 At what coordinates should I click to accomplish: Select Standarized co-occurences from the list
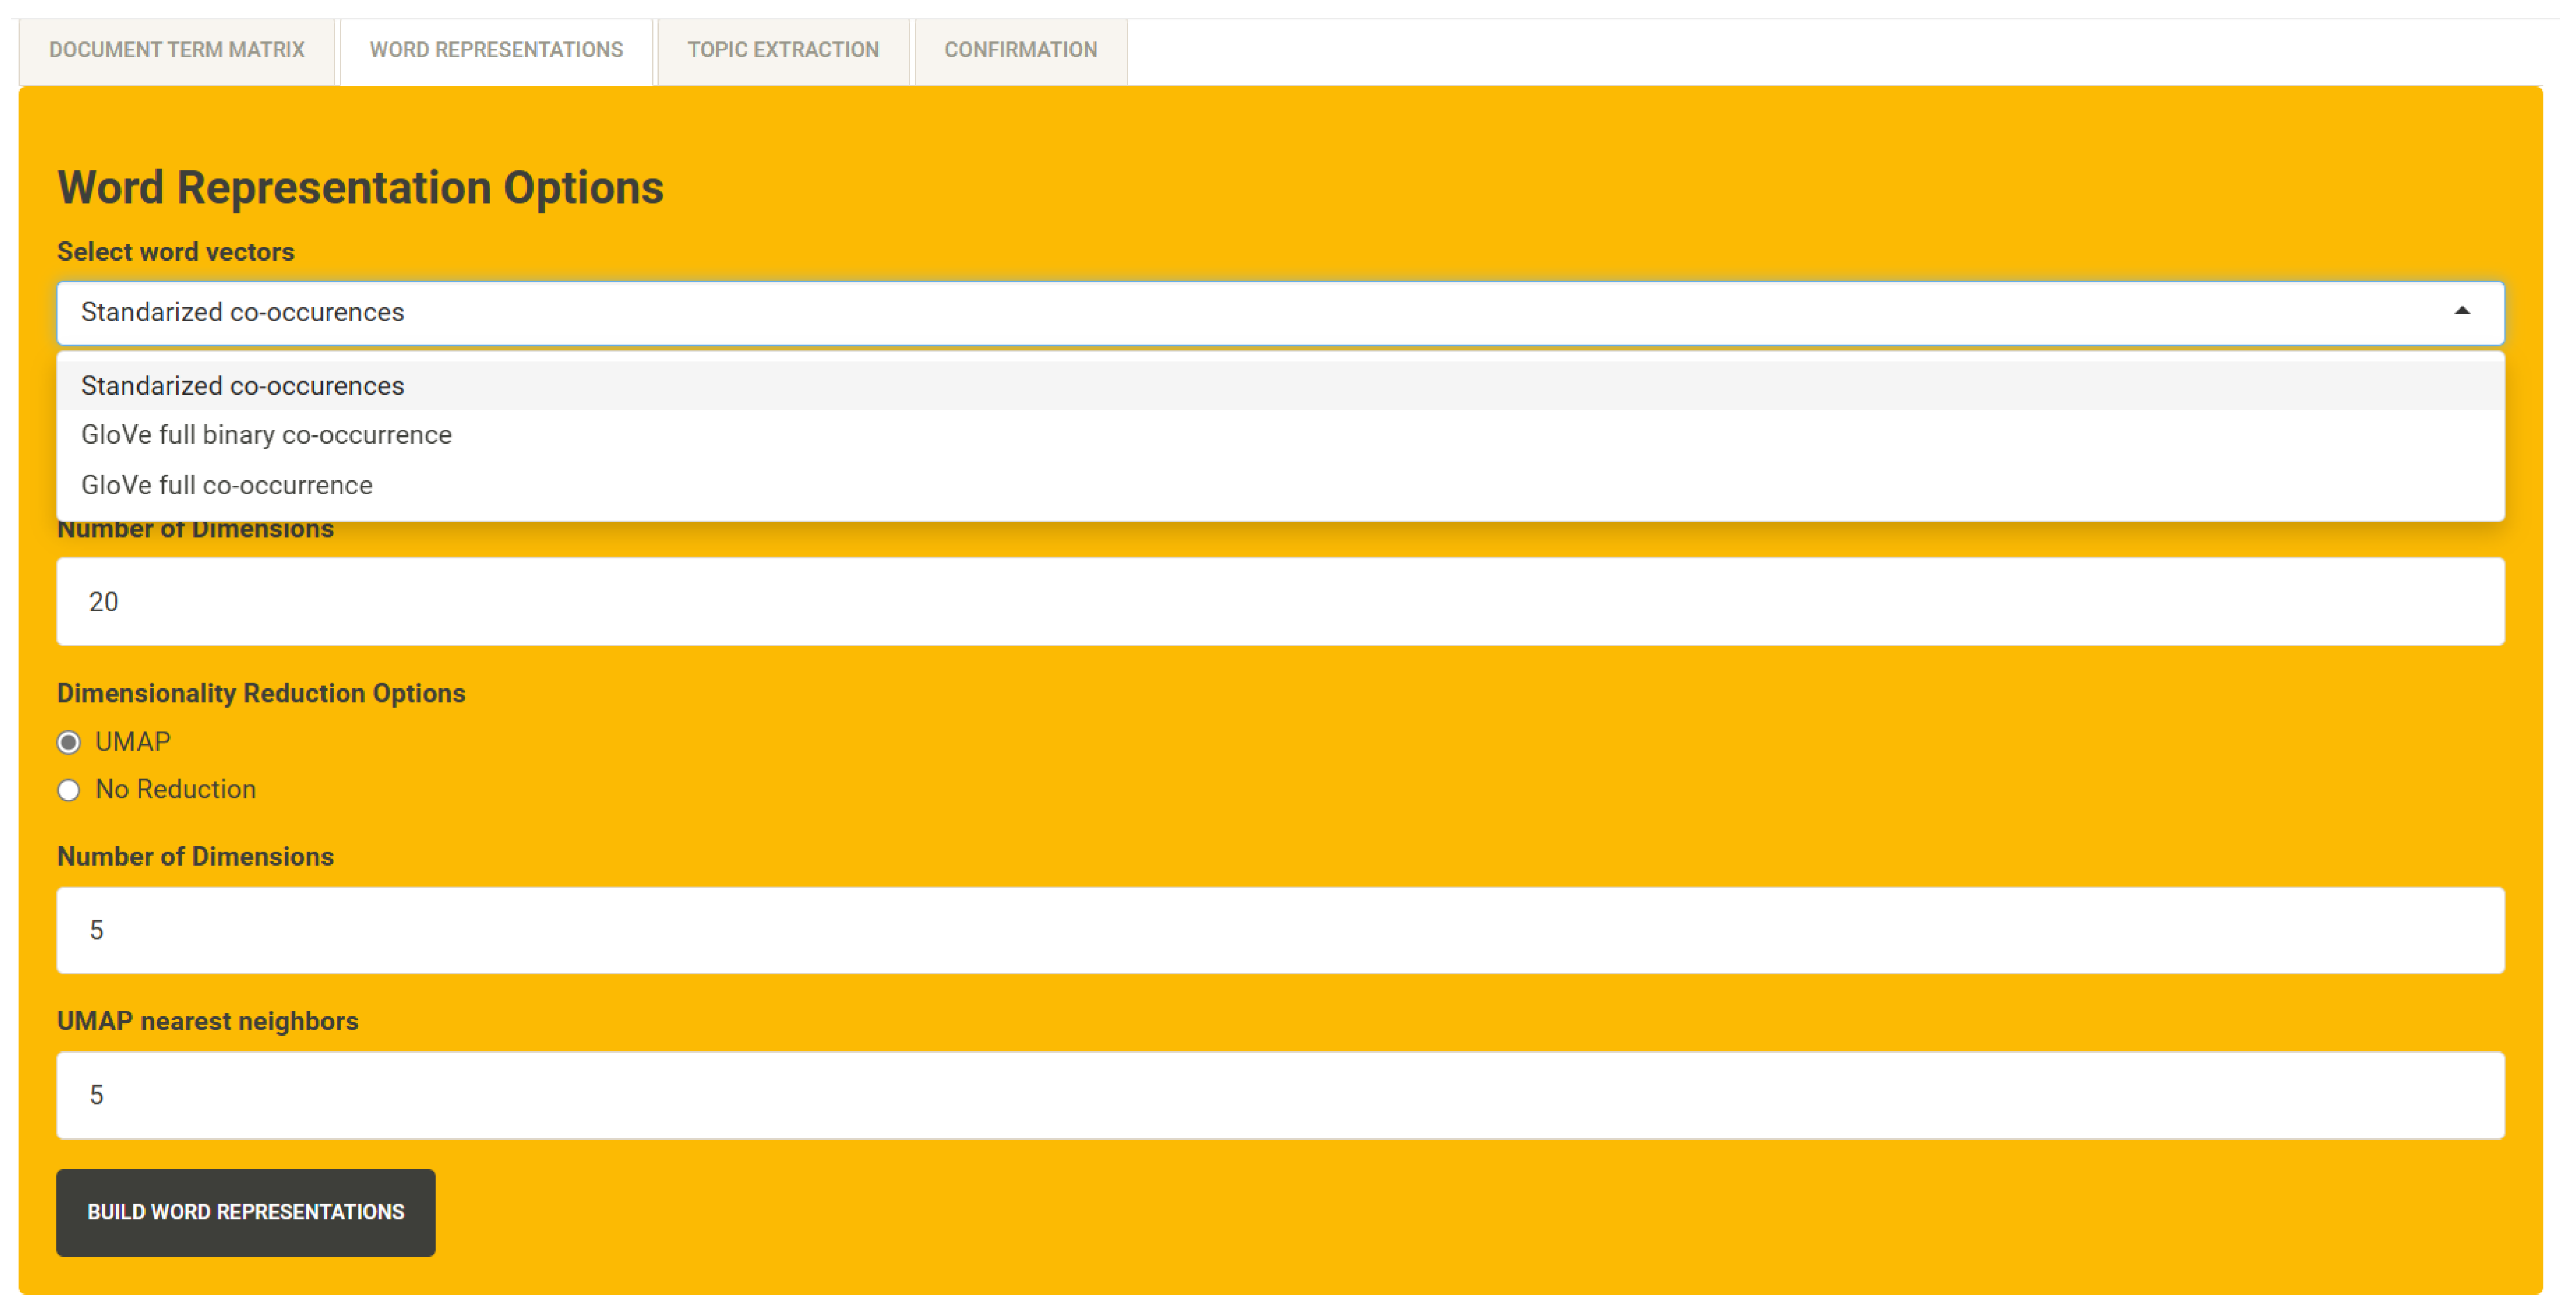click(x=242, y=386)
